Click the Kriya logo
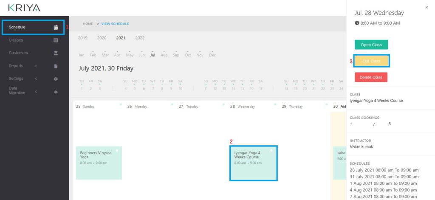 tap(24, 8)
